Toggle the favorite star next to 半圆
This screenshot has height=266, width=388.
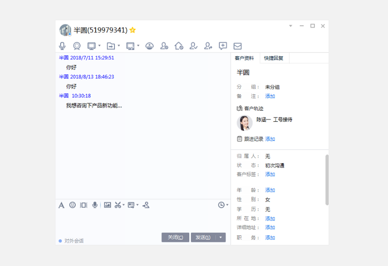[133, 30]
